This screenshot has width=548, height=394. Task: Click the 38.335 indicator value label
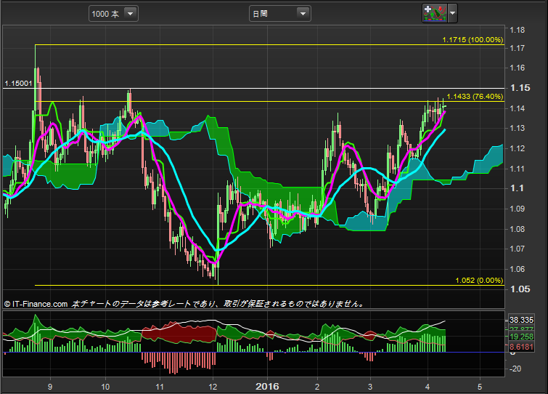pyautogui.click(x=521, y=320)
